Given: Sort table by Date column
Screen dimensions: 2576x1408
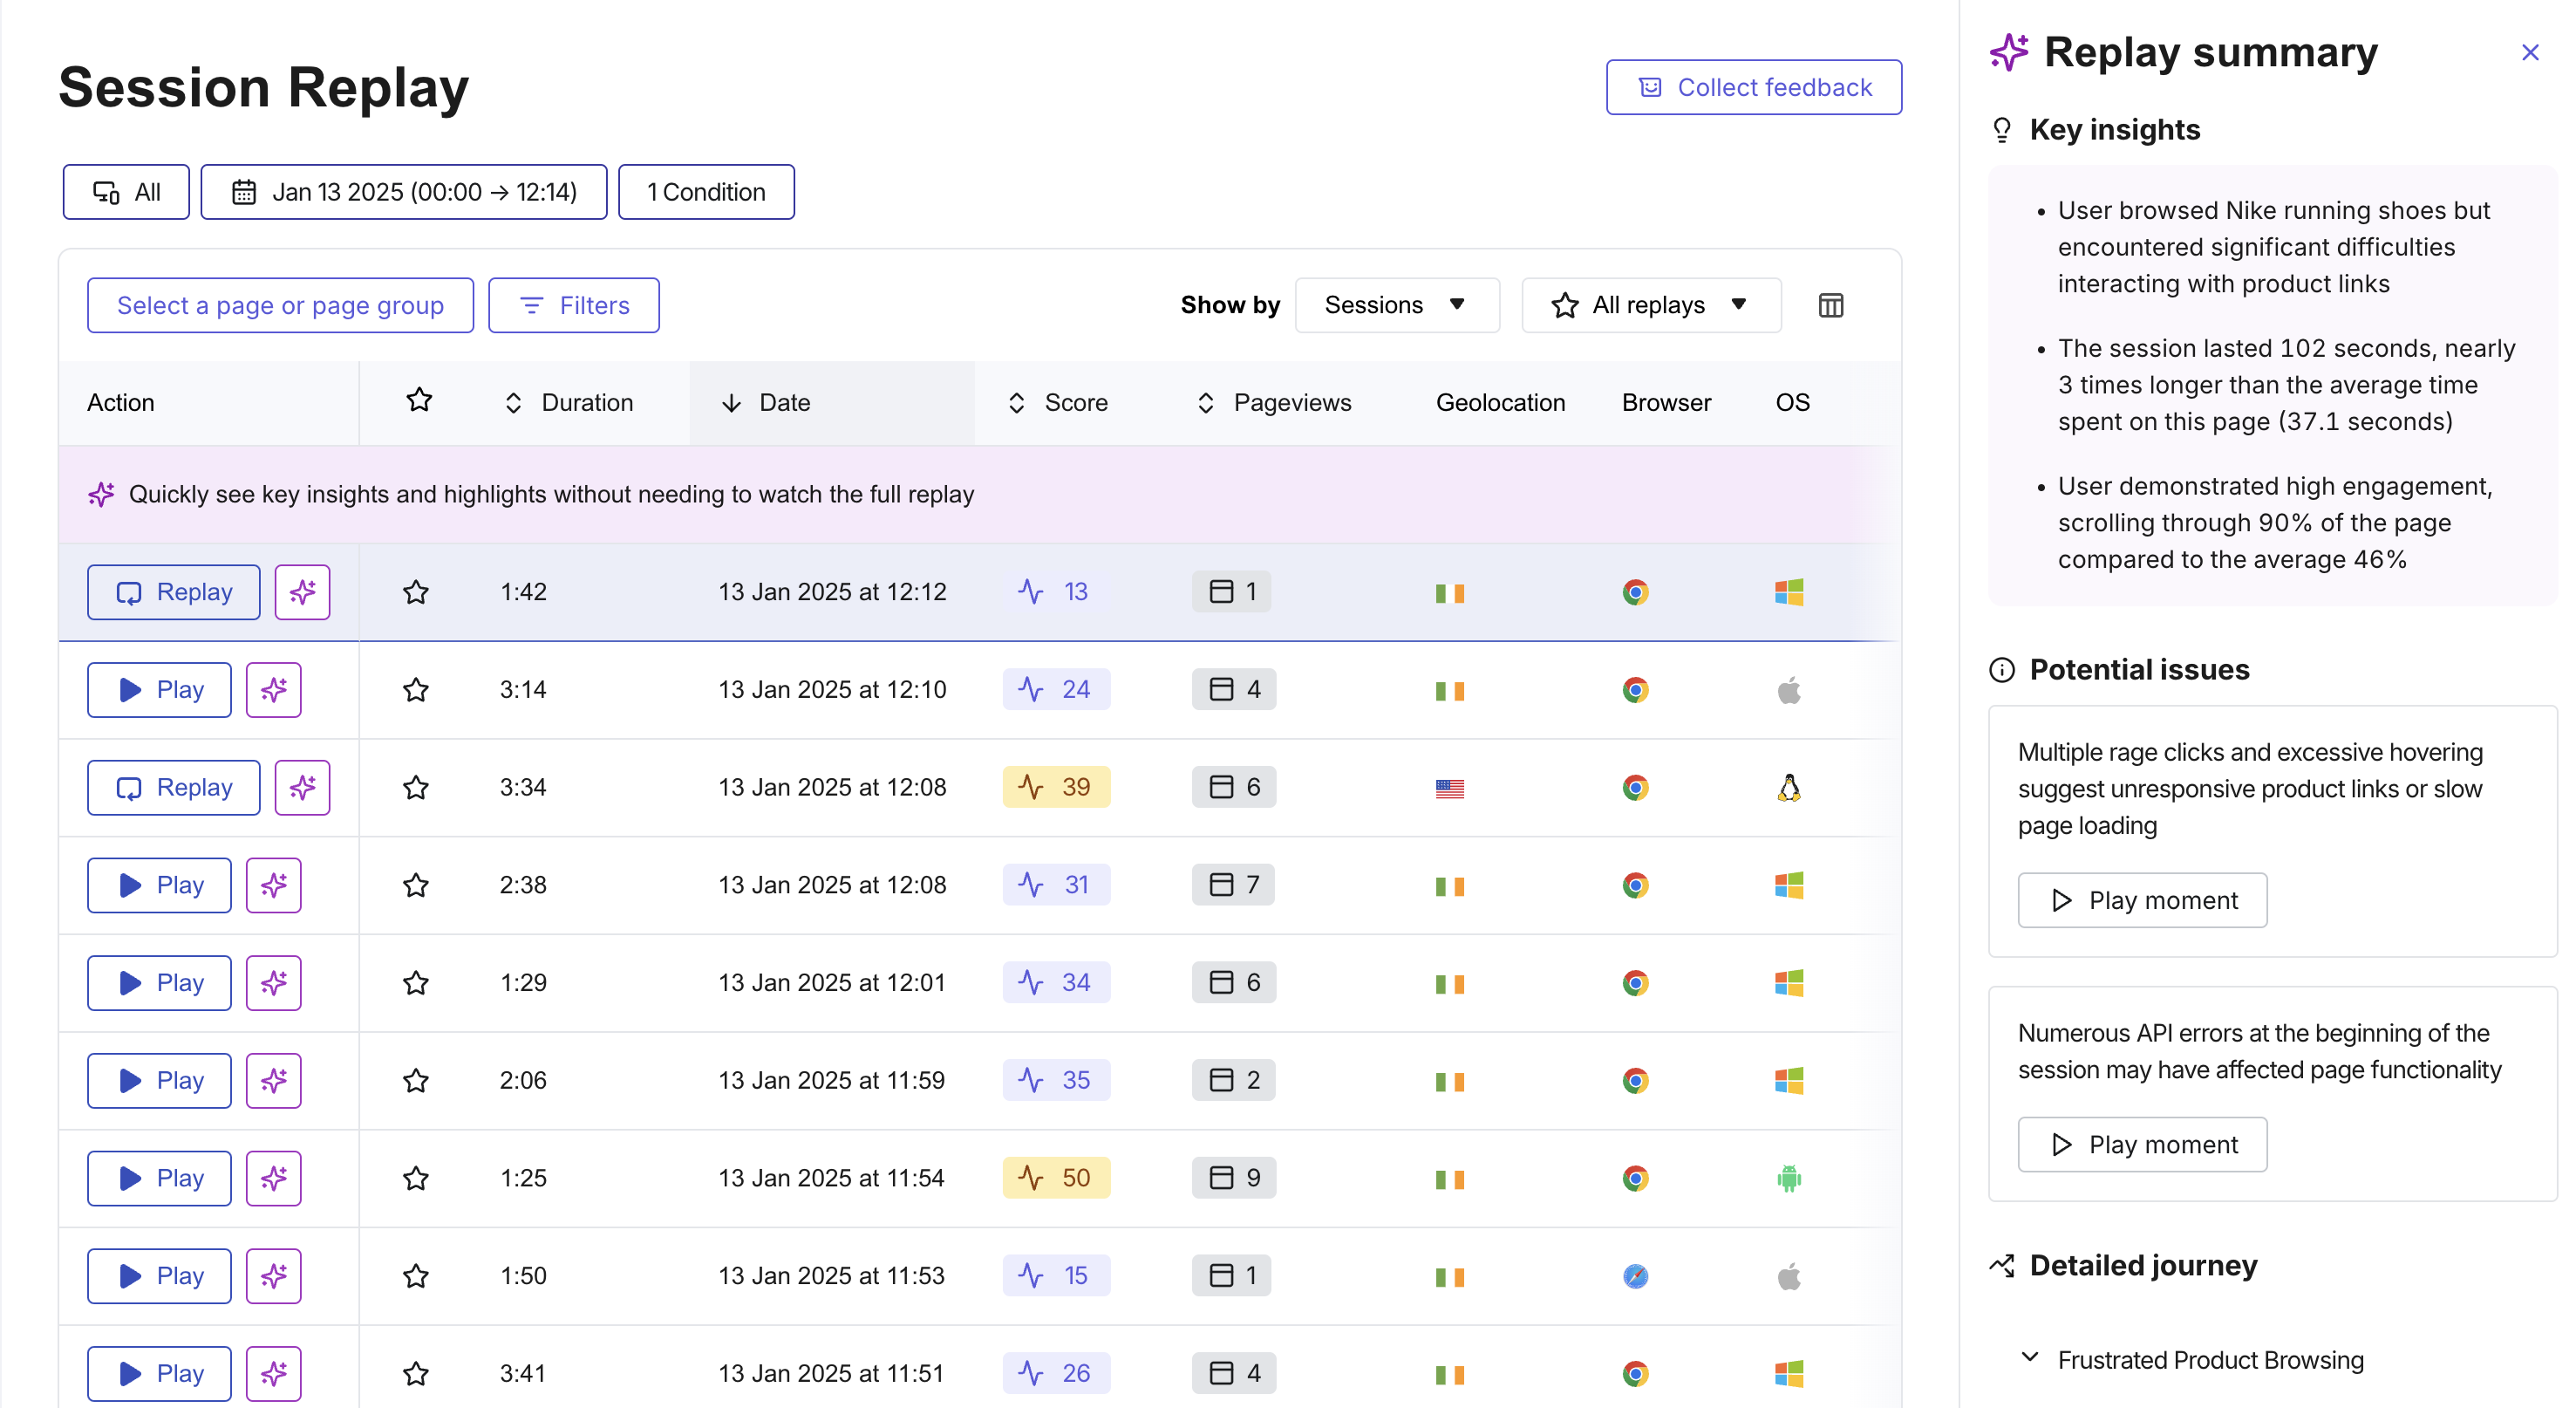Looking at the screenshot, I should coord(766,402).
